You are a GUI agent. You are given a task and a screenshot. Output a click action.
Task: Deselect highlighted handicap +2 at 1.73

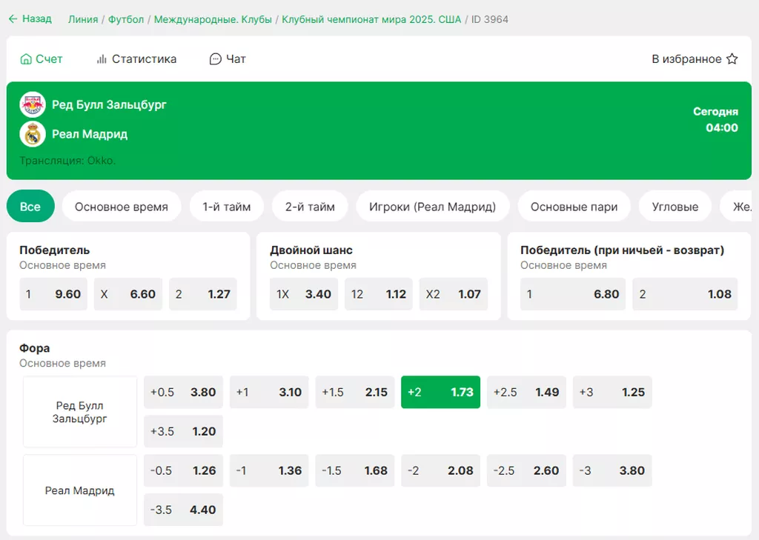click(440, 392)
